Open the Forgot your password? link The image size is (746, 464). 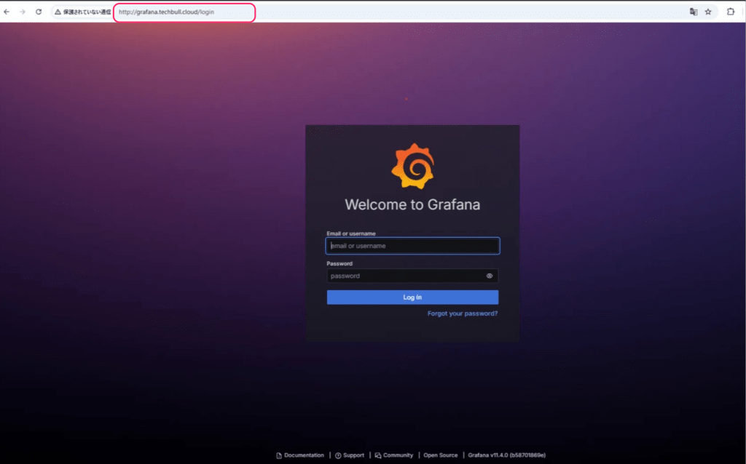(x=463, y=313)
